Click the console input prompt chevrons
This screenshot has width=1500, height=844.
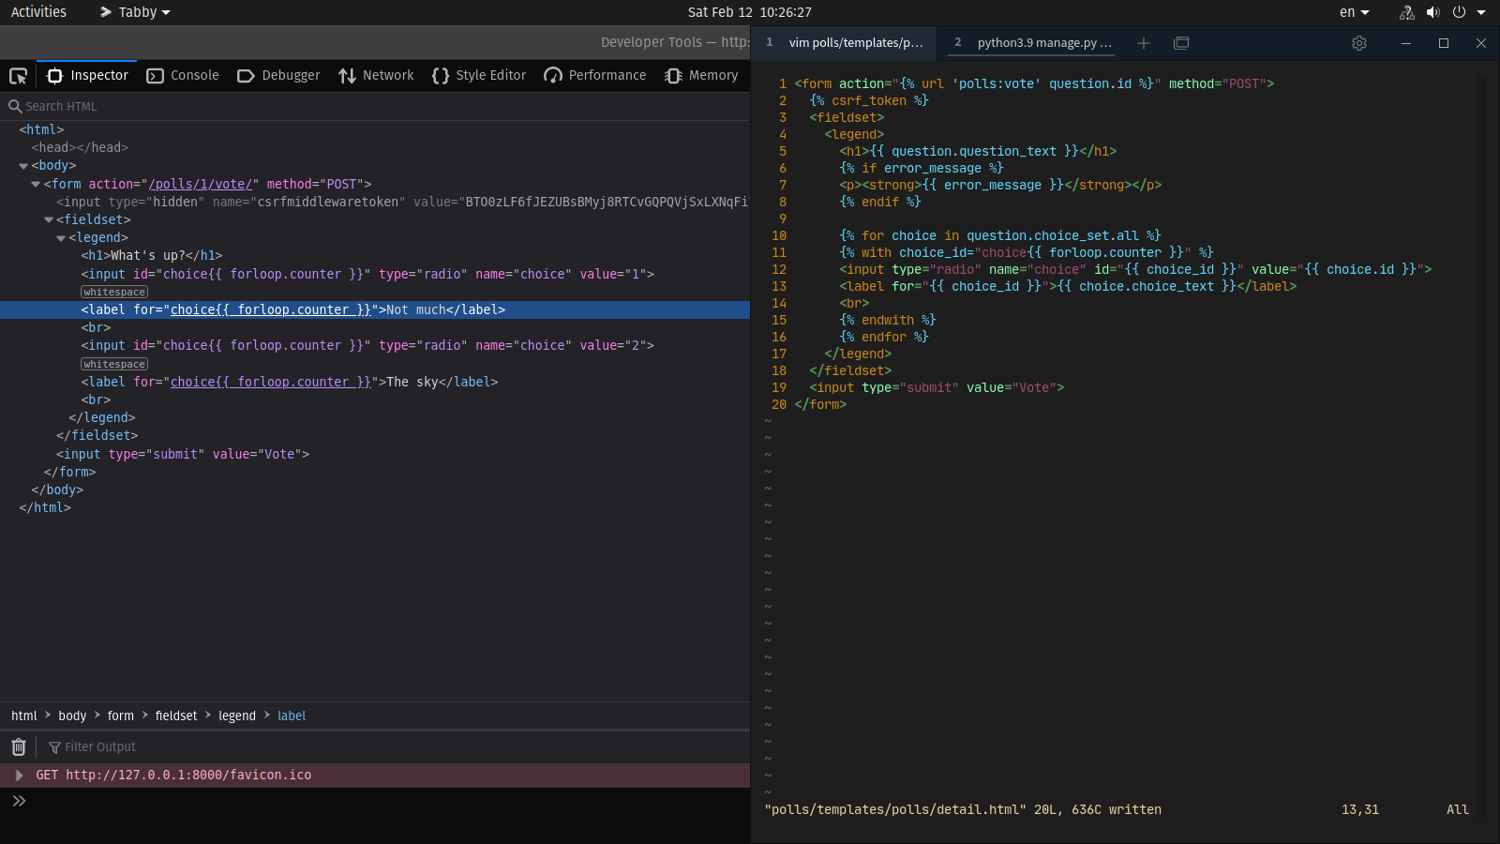tap(19, 801)
